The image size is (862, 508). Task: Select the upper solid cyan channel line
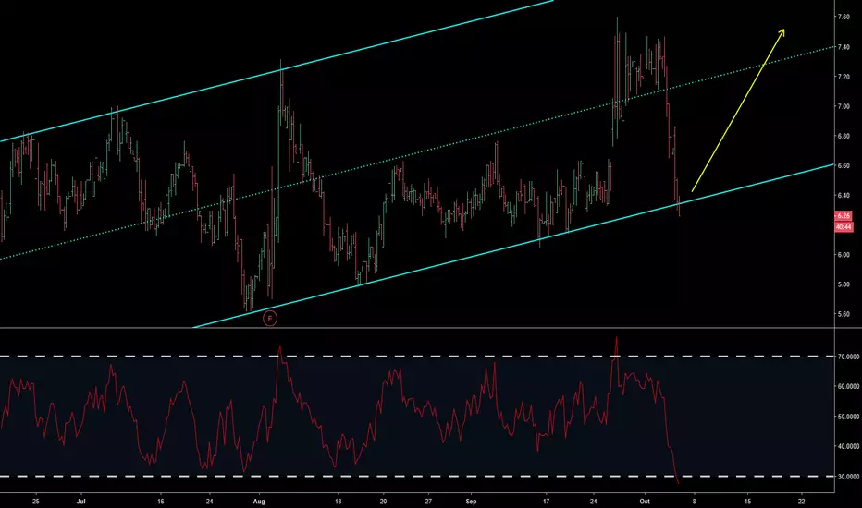click(x=275, y=73)
